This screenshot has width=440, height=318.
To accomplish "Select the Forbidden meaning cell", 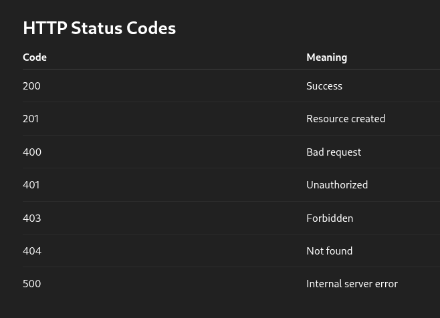I will pos(330,218).
